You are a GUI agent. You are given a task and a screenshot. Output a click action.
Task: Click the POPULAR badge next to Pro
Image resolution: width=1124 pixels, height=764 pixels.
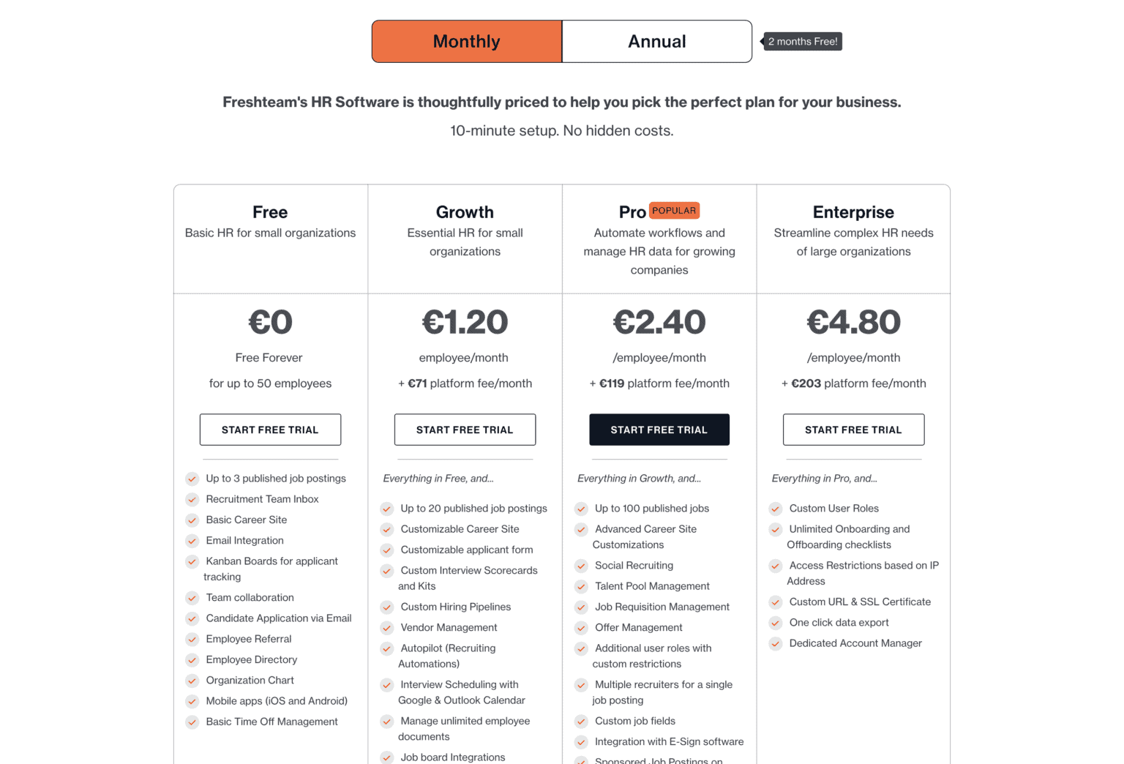(x=674, y=211)
